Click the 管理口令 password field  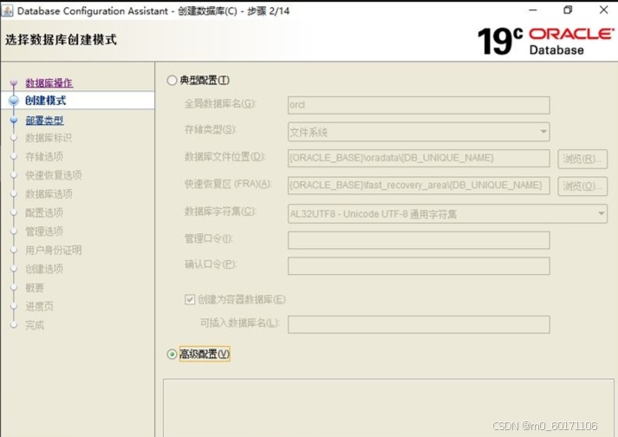(419, 240)
